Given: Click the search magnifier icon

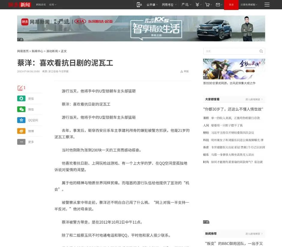Looking at the screenshot, I should (x=261, y=51).
